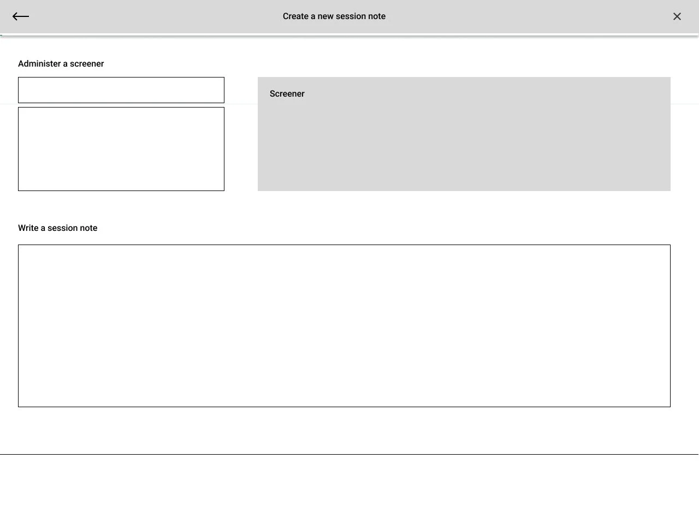
Task: Go back using the left arrow icon
Action: (21, 16)
